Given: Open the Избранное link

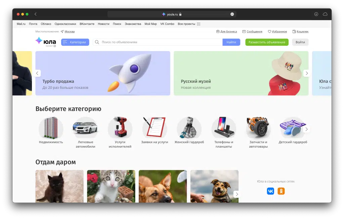Looking at the screenshot, I should point(279,31).
